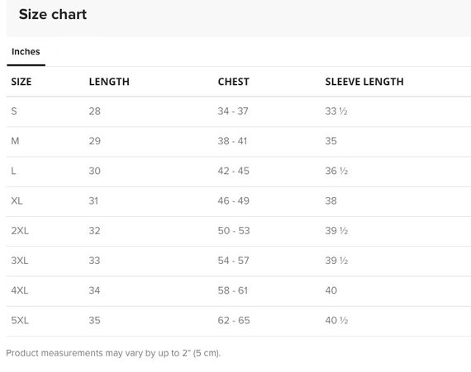Click the 34 - 37 chest value
Viewport: 471px width, 372px height.
click(233, 111)
